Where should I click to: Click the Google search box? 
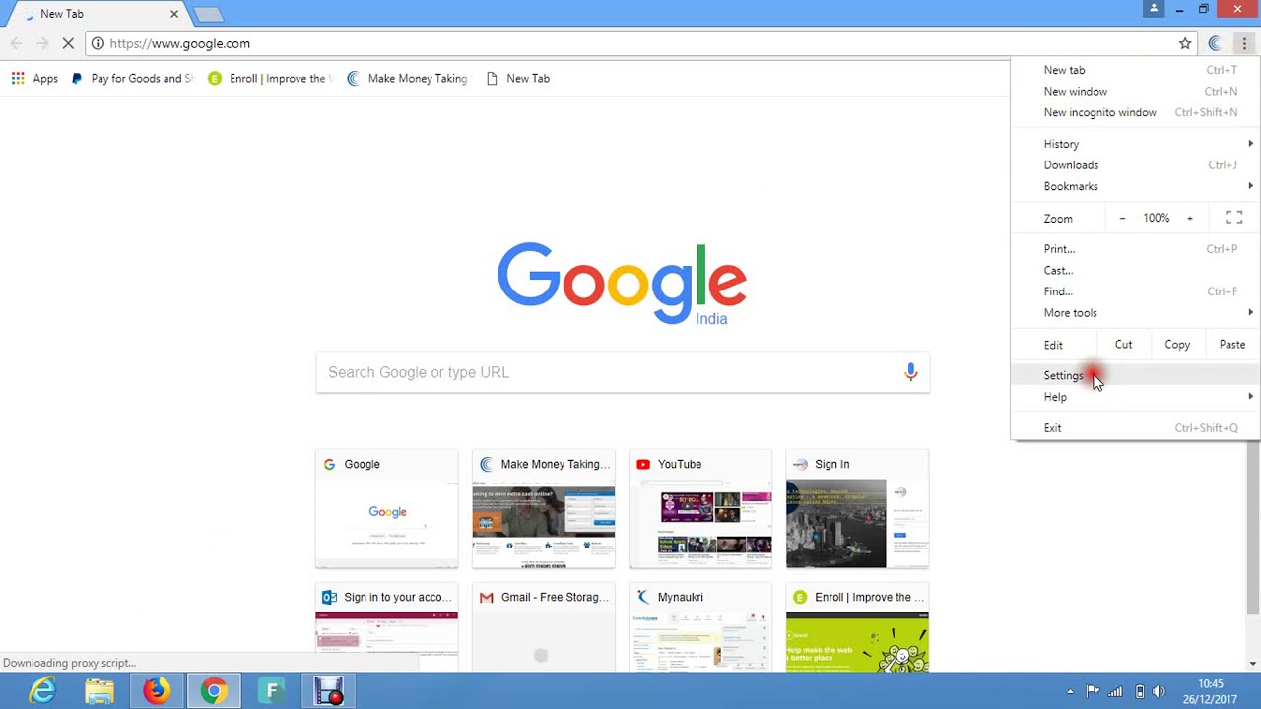[623, 372]
